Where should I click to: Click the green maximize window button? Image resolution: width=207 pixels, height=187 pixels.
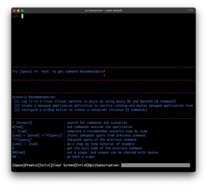(22, 10)
